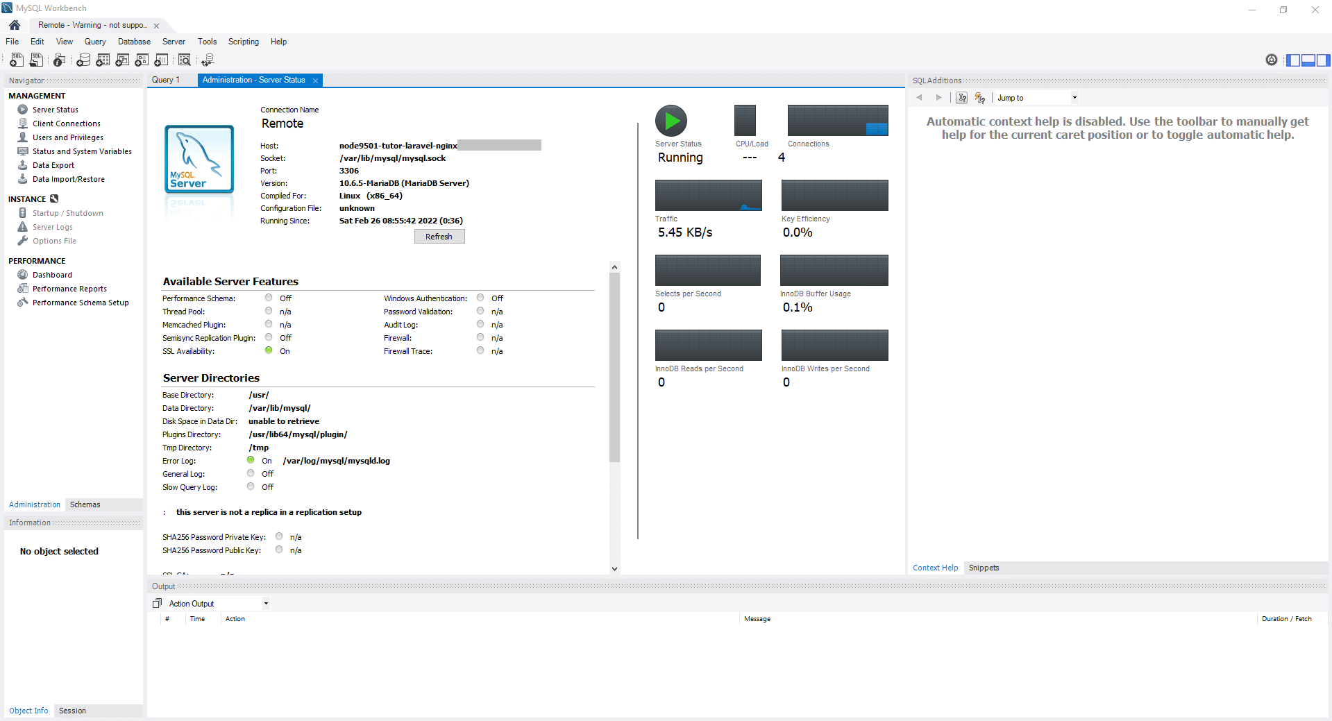Toggle automatic context help icon

click(x=980, y=98)
